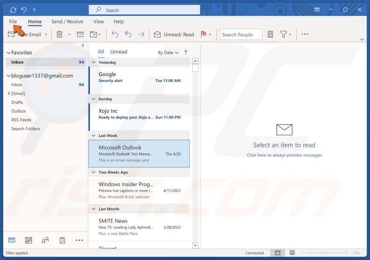Click the Reply All double-arrow icon
Image resolution: width=370 pixels, height=260 pixels.
click(x=128, y=35)
